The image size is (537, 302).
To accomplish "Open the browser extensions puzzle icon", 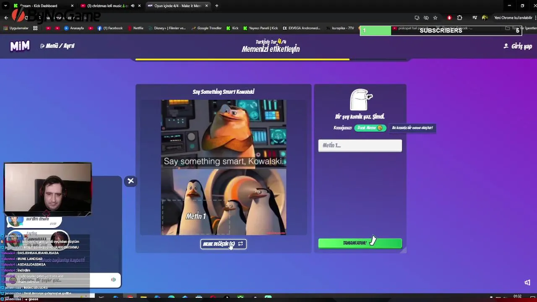I will coord(459,18).
